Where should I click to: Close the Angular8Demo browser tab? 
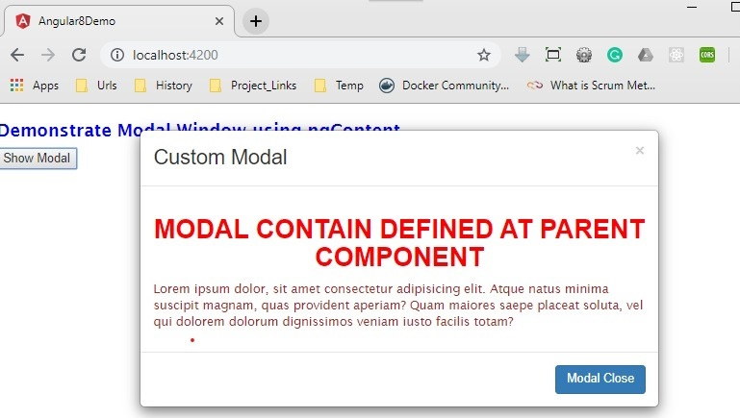click(219, 21)
